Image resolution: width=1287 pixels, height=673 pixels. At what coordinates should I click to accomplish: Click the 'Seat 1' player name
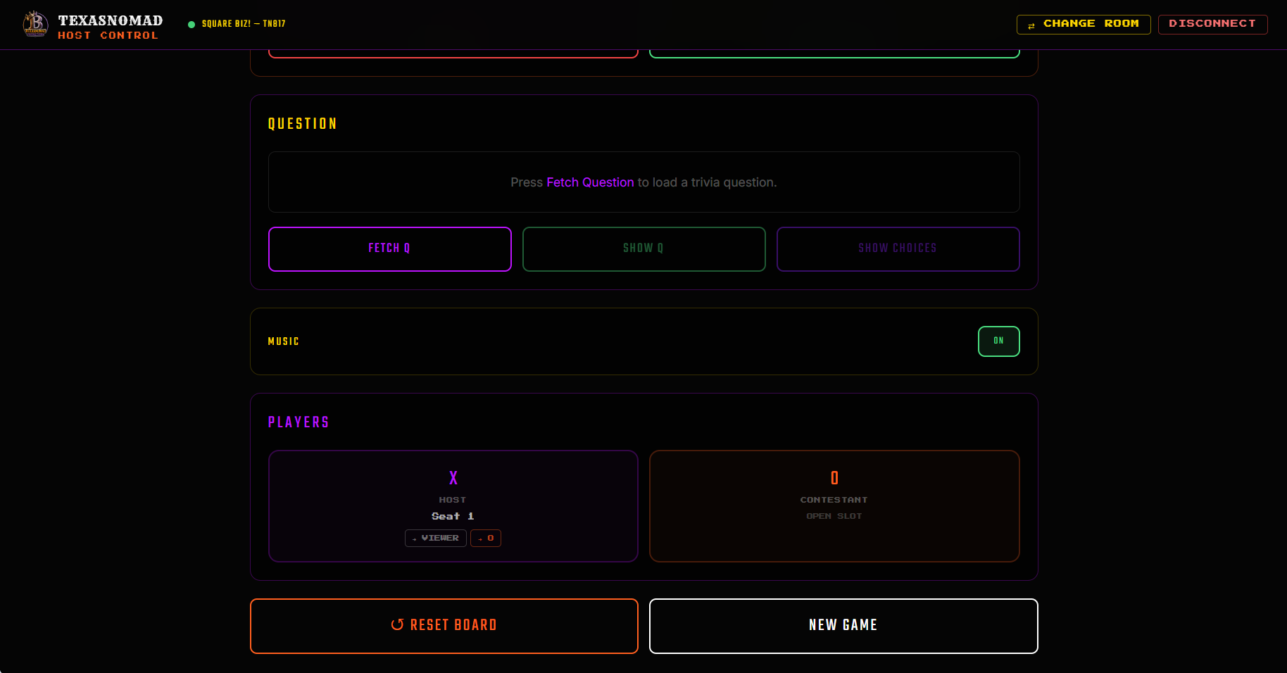click(453, 516)
